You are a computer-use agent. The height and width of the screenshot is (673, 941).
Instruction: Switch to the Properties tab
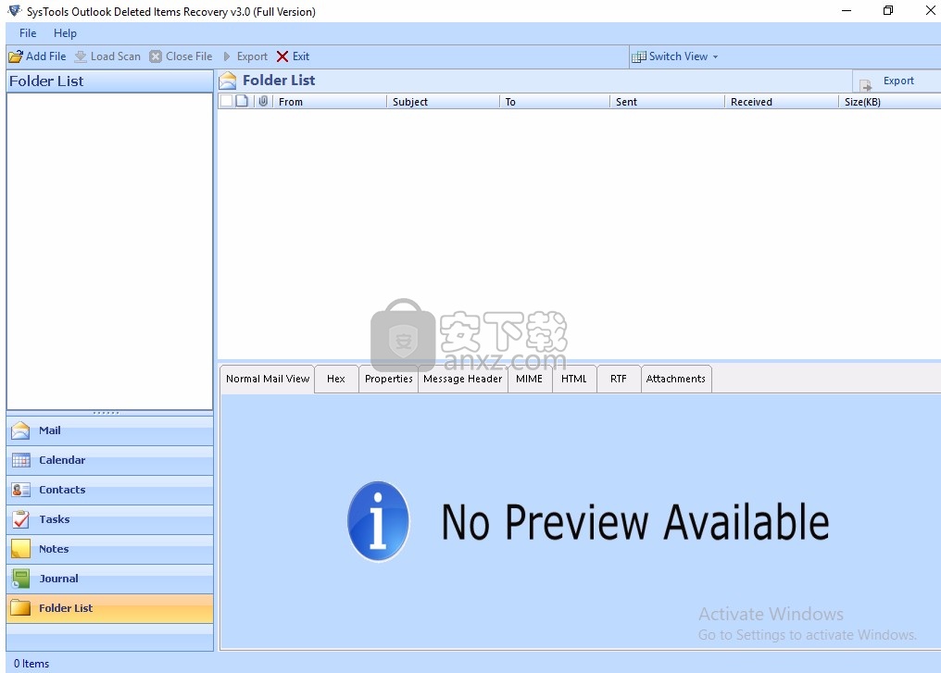389,380
